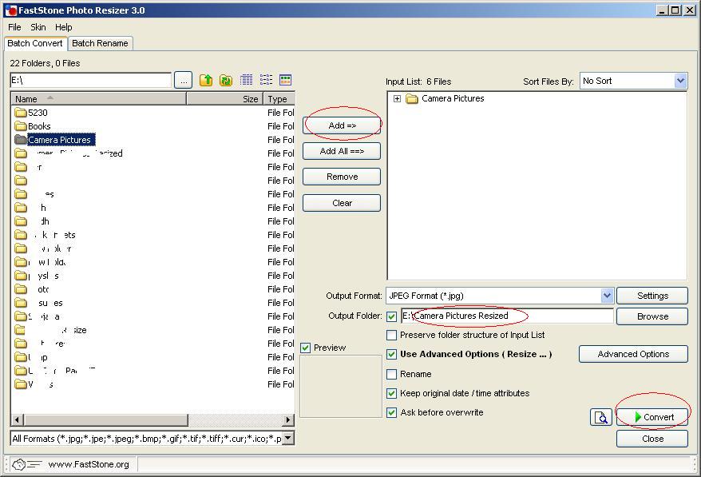Open the Help menu
701x477 pixels.
(x=64, y=27)
